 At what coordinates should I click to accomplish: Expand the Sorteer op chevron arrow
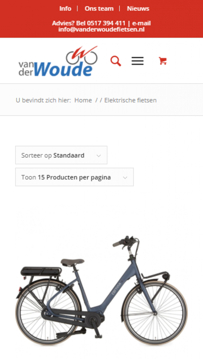pos(99,156)
